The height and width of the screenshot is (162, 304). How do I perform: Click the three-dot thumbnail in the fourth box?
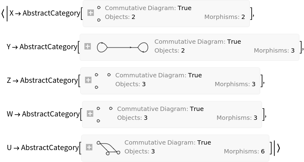pyautogui.click(x=104, y=114)
